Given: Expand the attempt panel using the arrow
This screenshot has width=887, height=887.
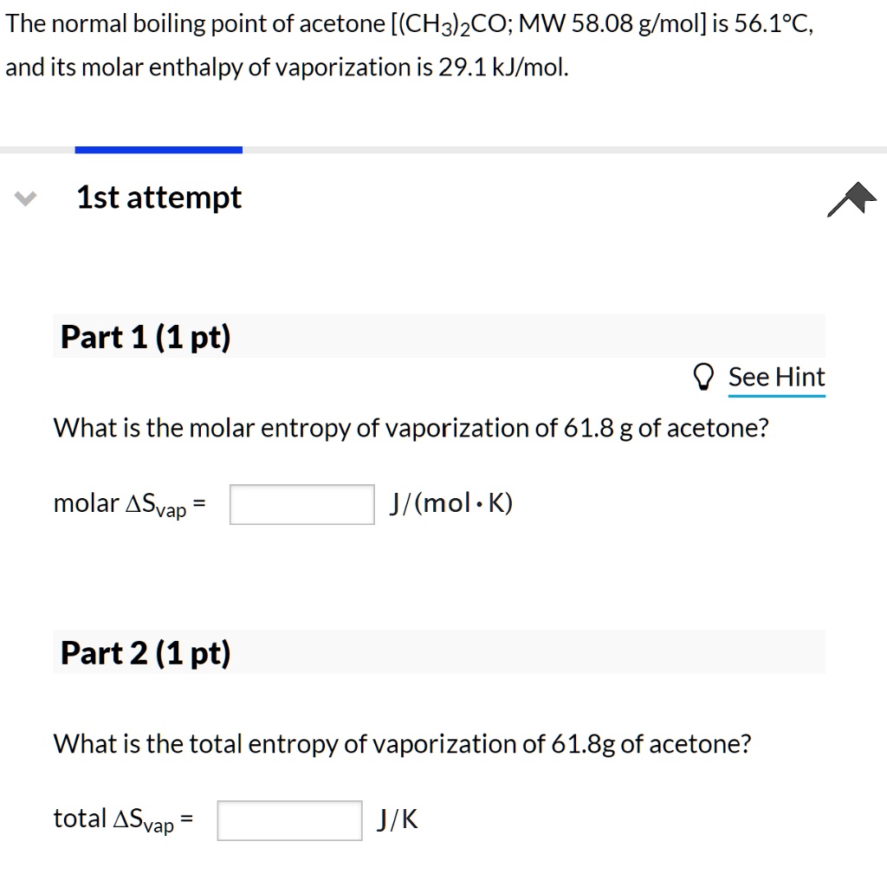Looking at the screenshot, I should [25, 197].
